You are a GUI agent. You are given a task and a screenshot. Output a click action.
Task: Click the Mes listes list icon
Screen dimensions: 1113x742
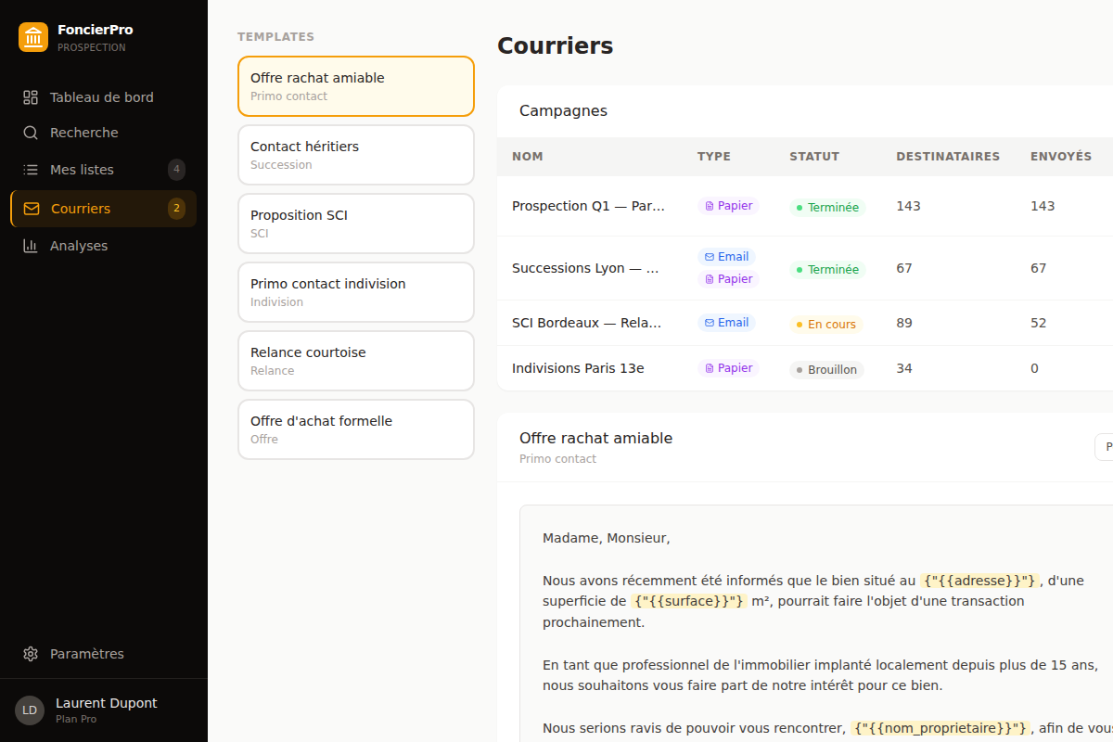31,170
